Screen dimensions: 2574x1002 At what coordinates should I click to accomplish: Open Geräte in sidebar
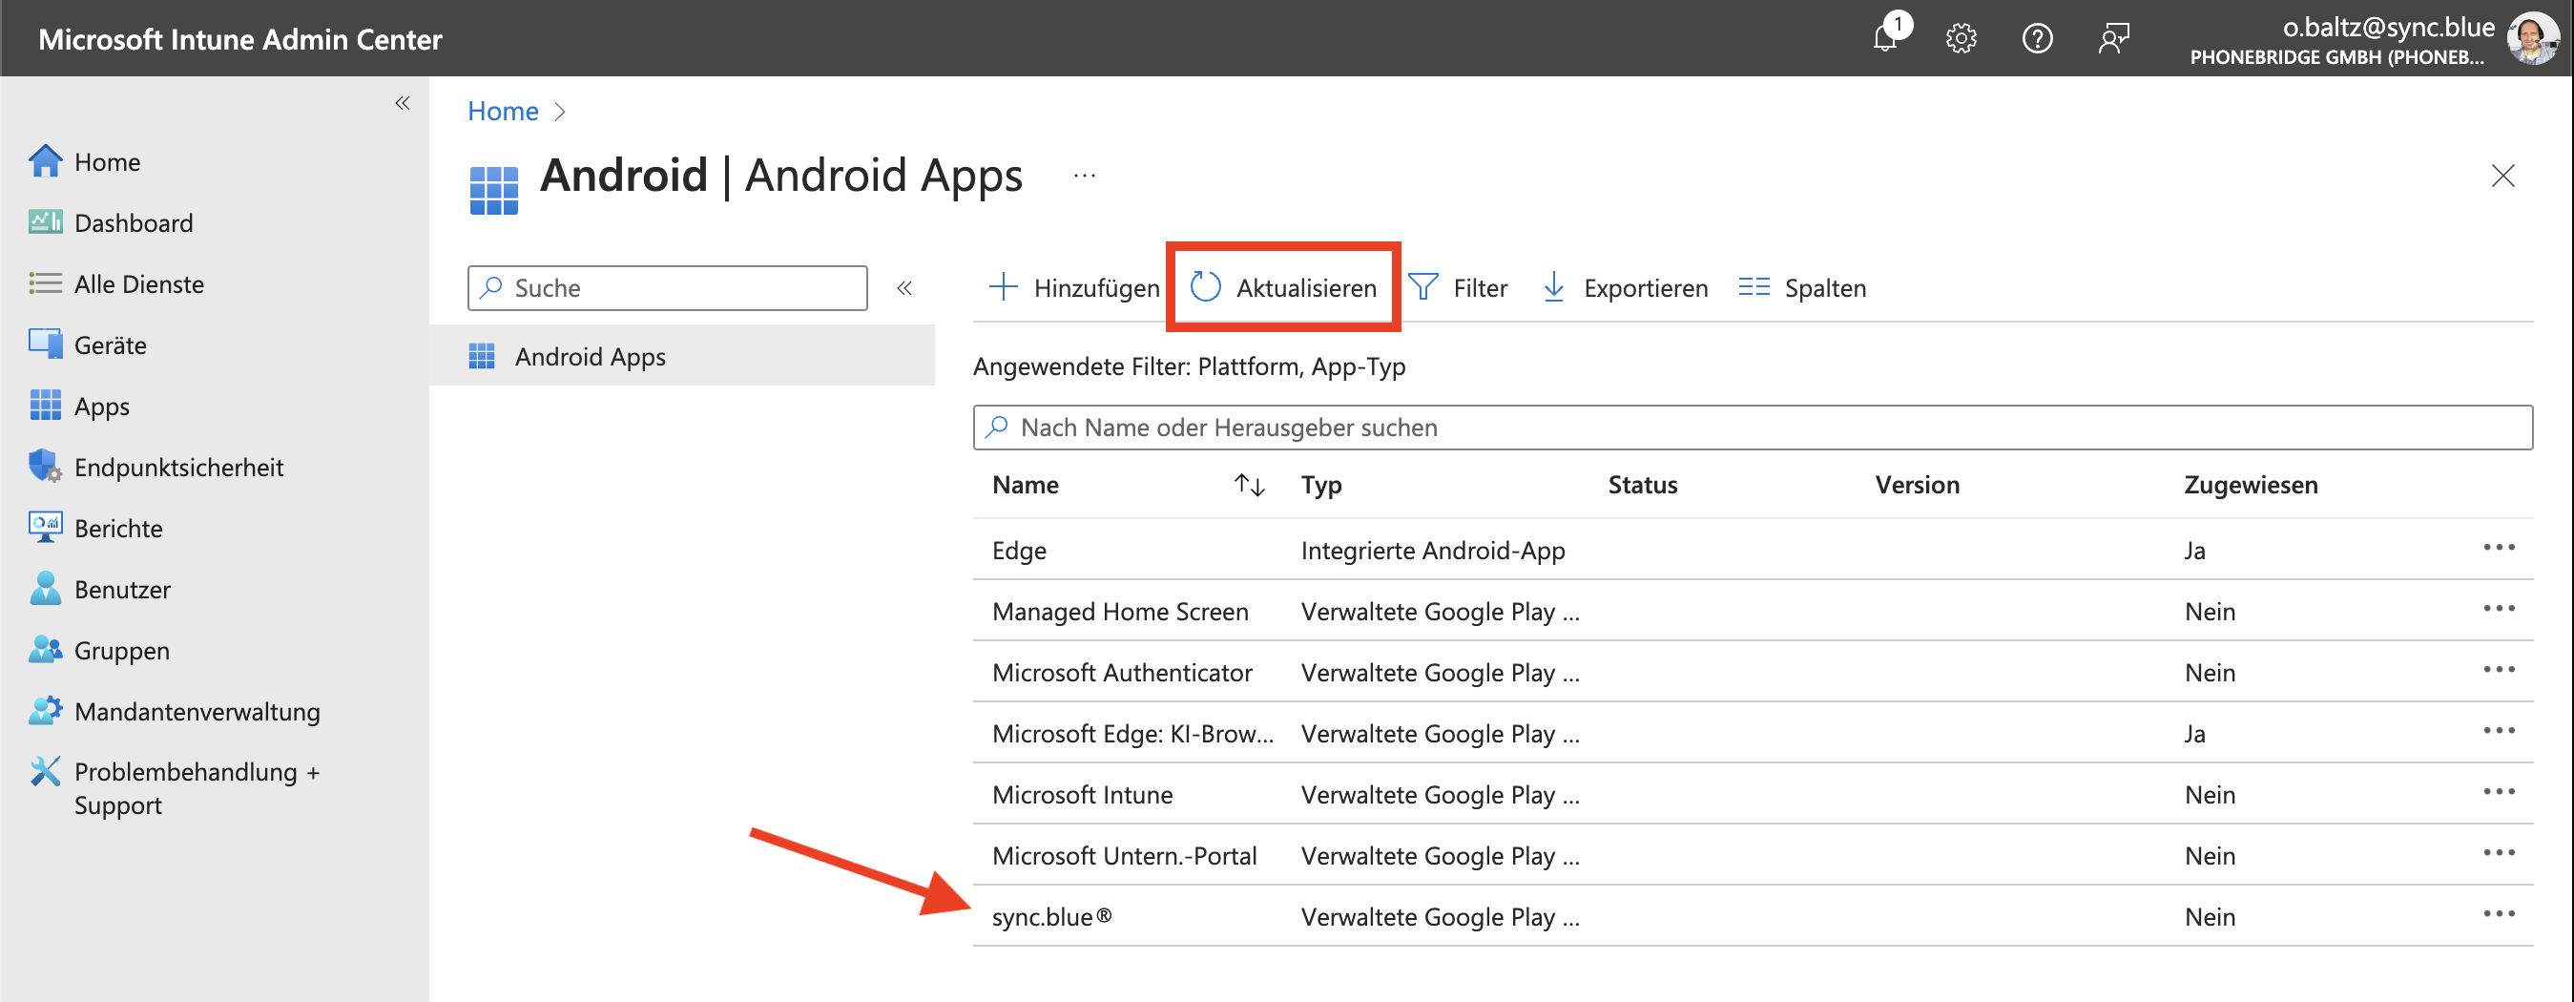(88, 344)
